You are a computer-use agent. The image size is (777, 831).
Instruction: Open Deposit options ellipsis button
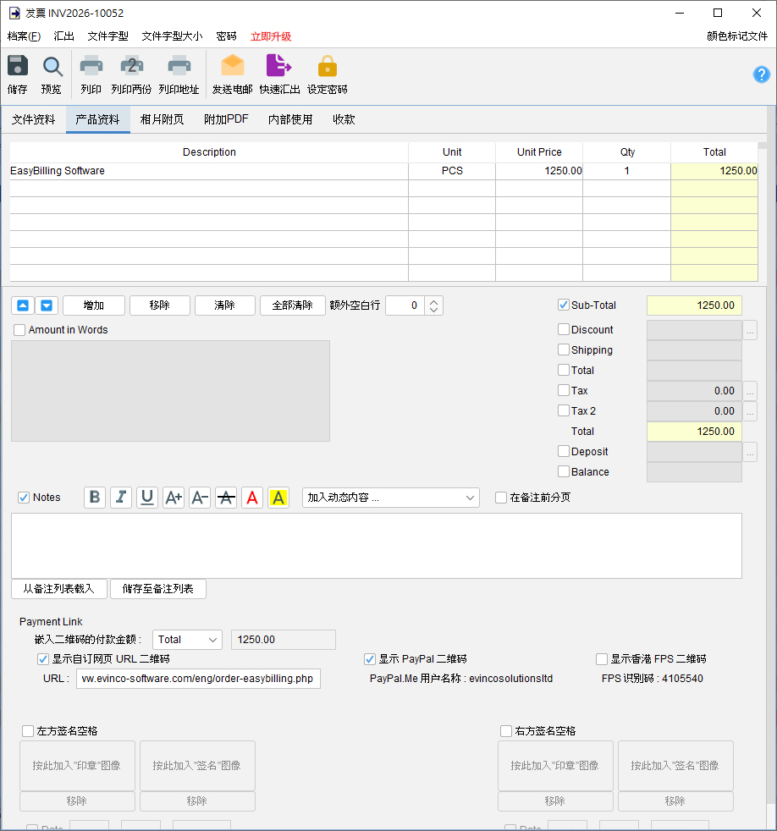(x=750, y=452)
